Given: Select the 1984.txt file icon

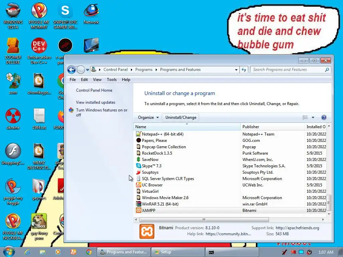Looking at the screenshot, I should click(39, 119).
